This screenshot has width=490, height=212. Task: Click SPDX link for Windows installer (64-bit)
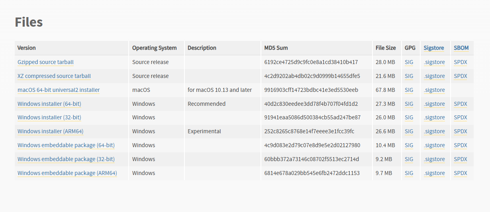(461, 104)
